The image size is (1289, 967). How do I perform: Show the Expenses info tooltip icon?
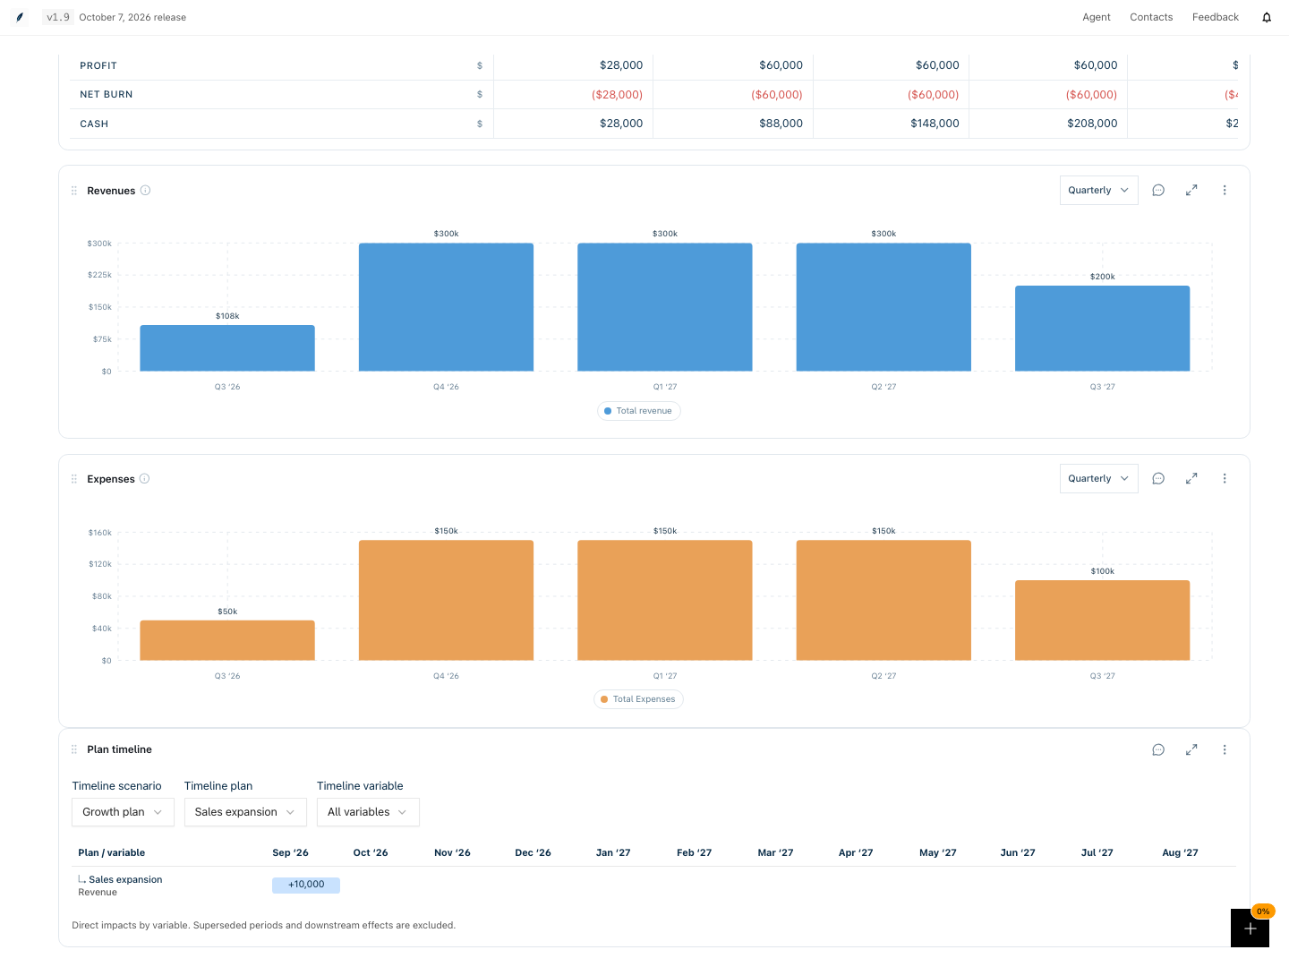tap(144, 479)
